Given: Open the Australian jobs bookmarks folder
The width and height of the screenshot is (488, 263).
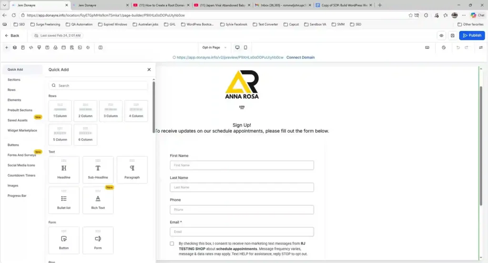Looking at the screenshot, I should (145, 24).
